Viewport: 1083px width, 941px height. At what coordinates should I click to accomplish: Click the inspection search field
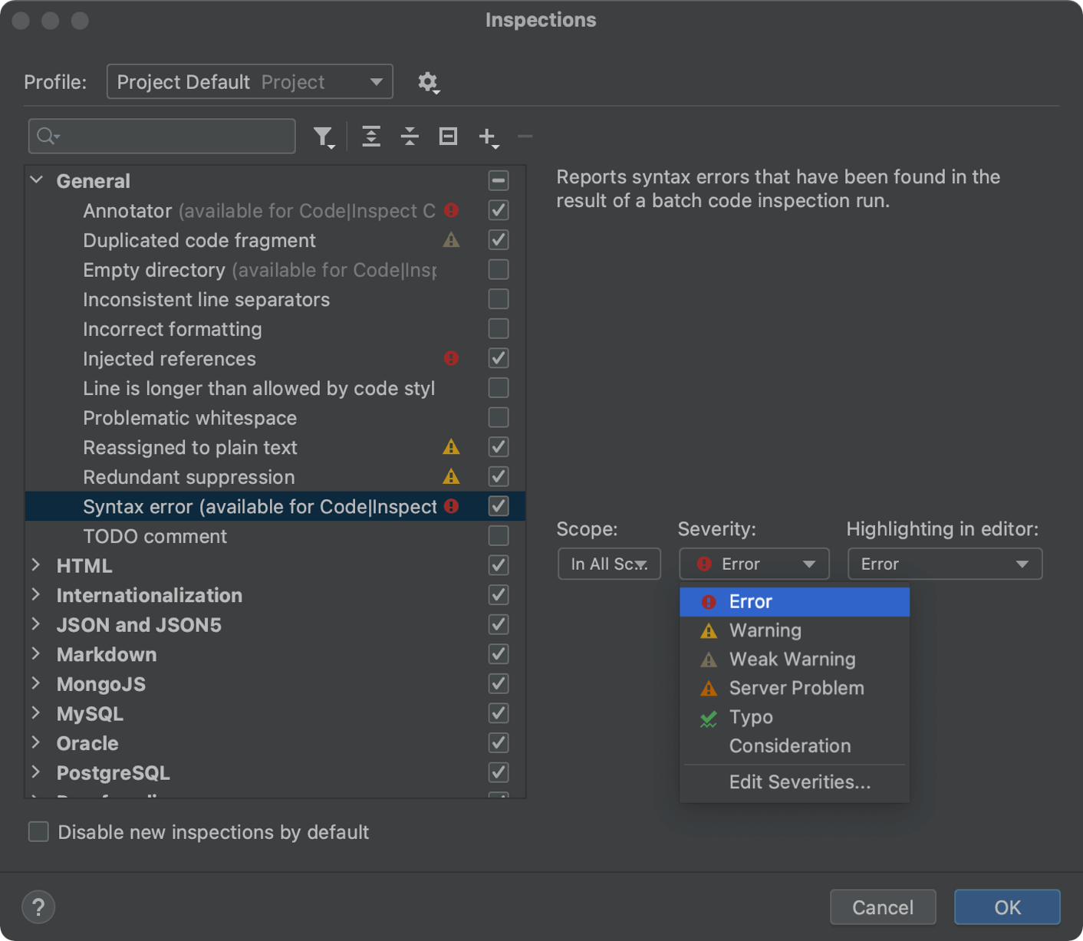coord(161,136)
